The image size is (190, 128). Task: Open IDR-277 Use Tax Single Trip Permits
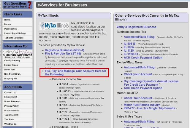pos(149,108)
